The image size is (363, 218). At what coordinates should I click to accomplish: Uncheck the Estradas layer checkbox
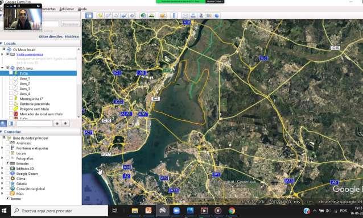pyautogui.click(x=7, y=163)
